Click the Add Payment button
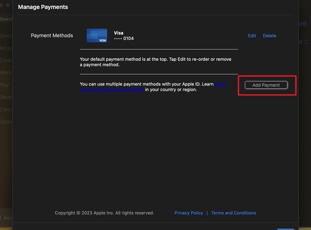The image size is (311, 230). point(266,85)
